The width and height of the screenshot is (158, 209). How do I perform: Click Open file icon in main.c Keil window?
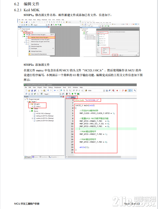[x=29, y=91]
